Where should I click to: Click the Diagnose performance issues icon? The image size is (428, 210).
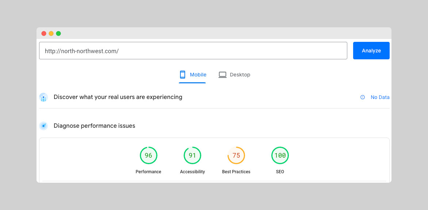click(x=43, y=126)
